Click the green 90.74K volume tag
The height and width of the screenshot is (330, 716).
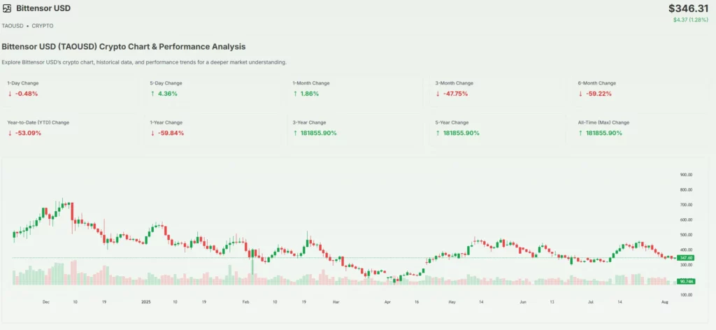click(685, 281)
